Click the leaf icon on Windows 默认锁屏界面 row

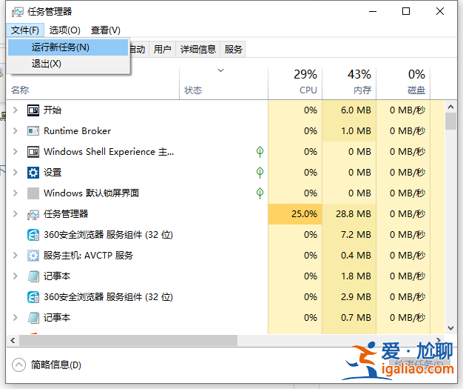click(260, 193)
